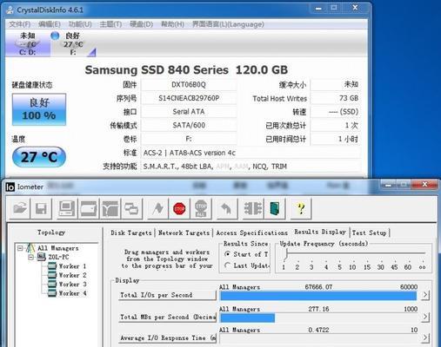Start a new manager computer icon
This screenshot has height=347, width=441.
[x=67, y=208]
